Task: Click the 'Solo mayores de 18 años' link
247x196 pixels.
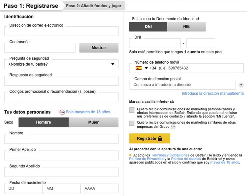Action: (x=88, y=112)
